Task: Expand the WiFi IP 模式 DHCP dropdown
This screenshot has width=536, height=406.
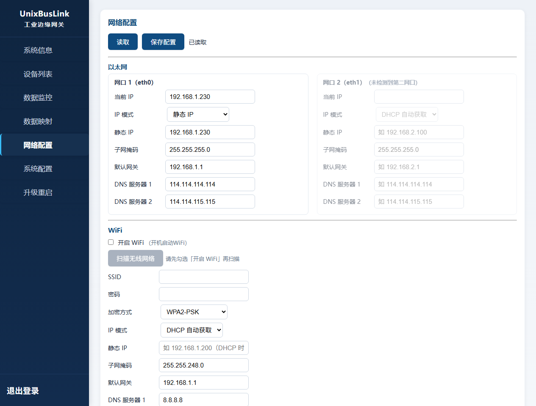Action: coord(192,330)
